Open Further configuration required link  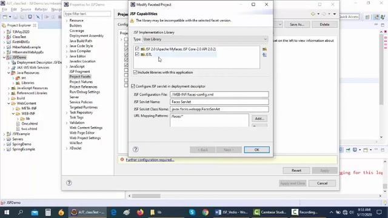click(x=150, y=160)
